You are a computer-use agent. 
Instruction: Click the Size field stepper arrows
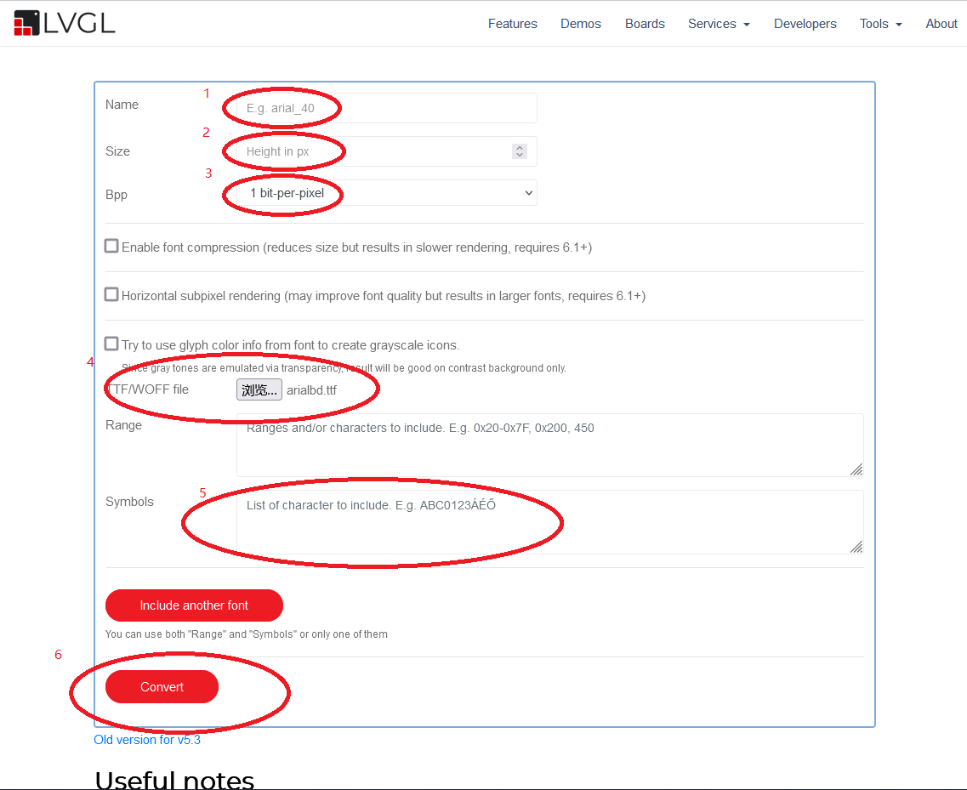coord(520,151)
